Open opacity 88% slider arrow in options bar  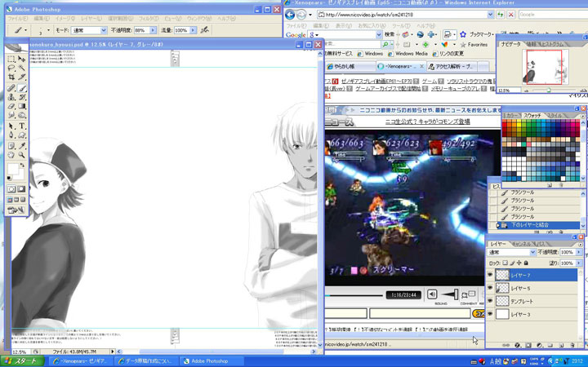pos(153,30)
